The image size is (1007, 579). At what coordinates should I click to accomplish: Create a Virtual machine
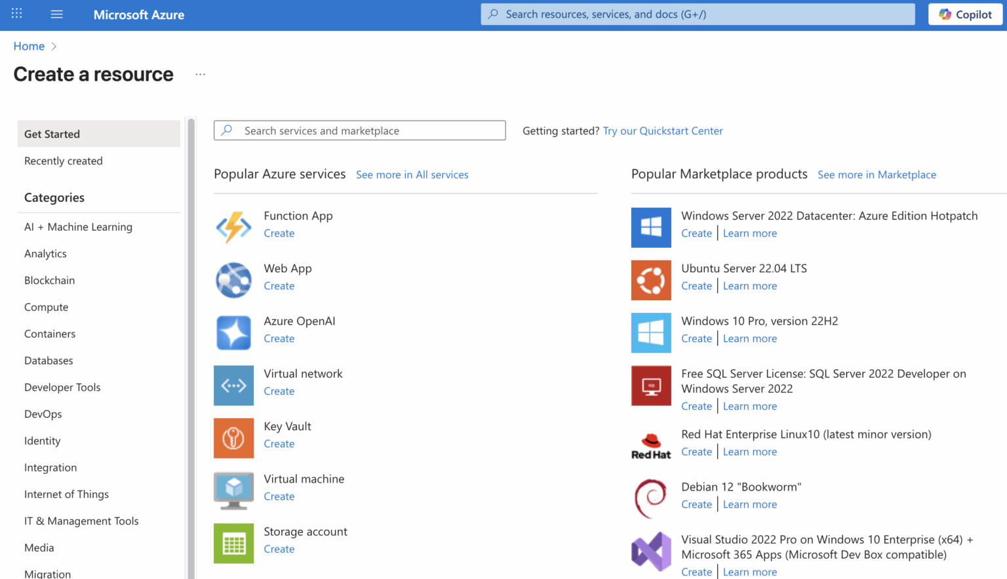pyautogui.click(x=279, y=496)
